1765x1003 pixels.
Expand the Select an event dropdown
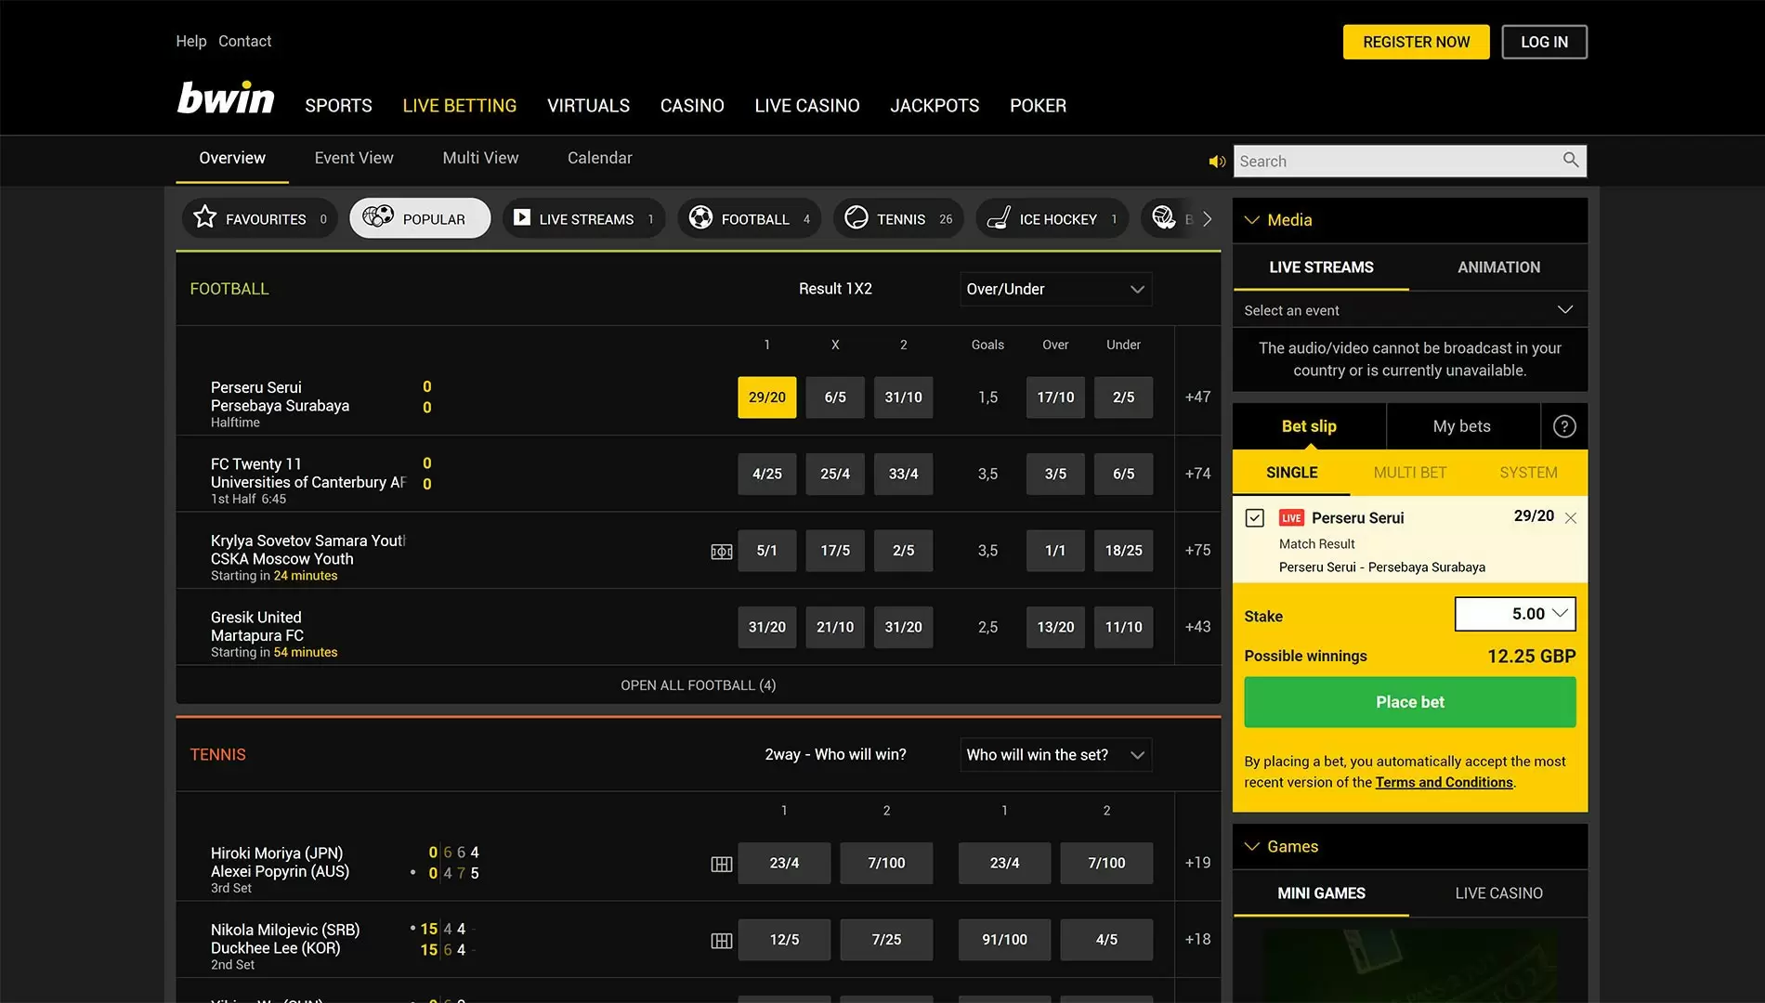pyautogui.click(x=1409, y=310)
